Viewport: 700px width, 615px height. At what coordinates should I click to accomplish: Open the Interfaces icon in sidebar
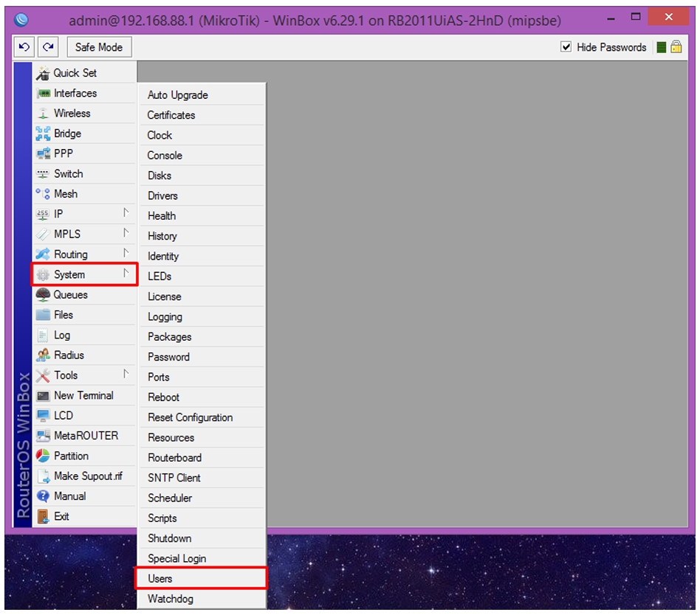(x=44, y=94)
